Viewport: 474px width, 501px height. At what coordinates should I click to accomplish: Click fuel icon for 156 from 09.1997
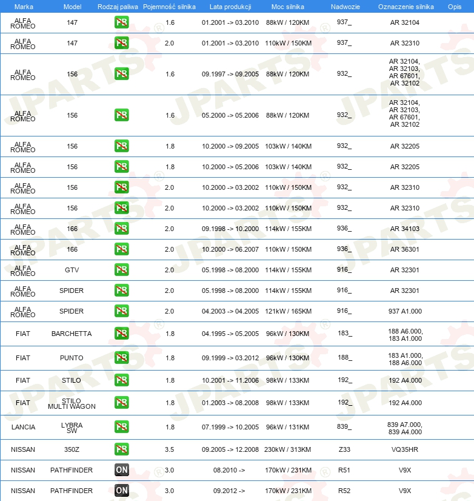coord(121,74)
